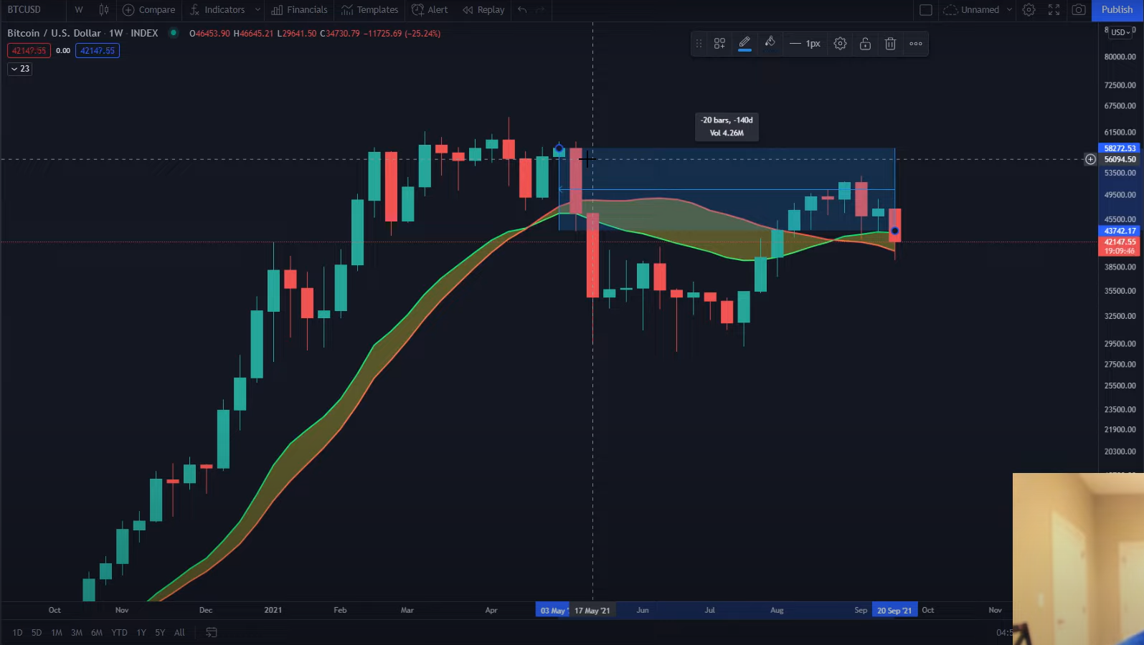The width and height of the screenshot is (1144, 645).
Task: Open chart settings gear in top toolbar
Action: (1029, 10)
